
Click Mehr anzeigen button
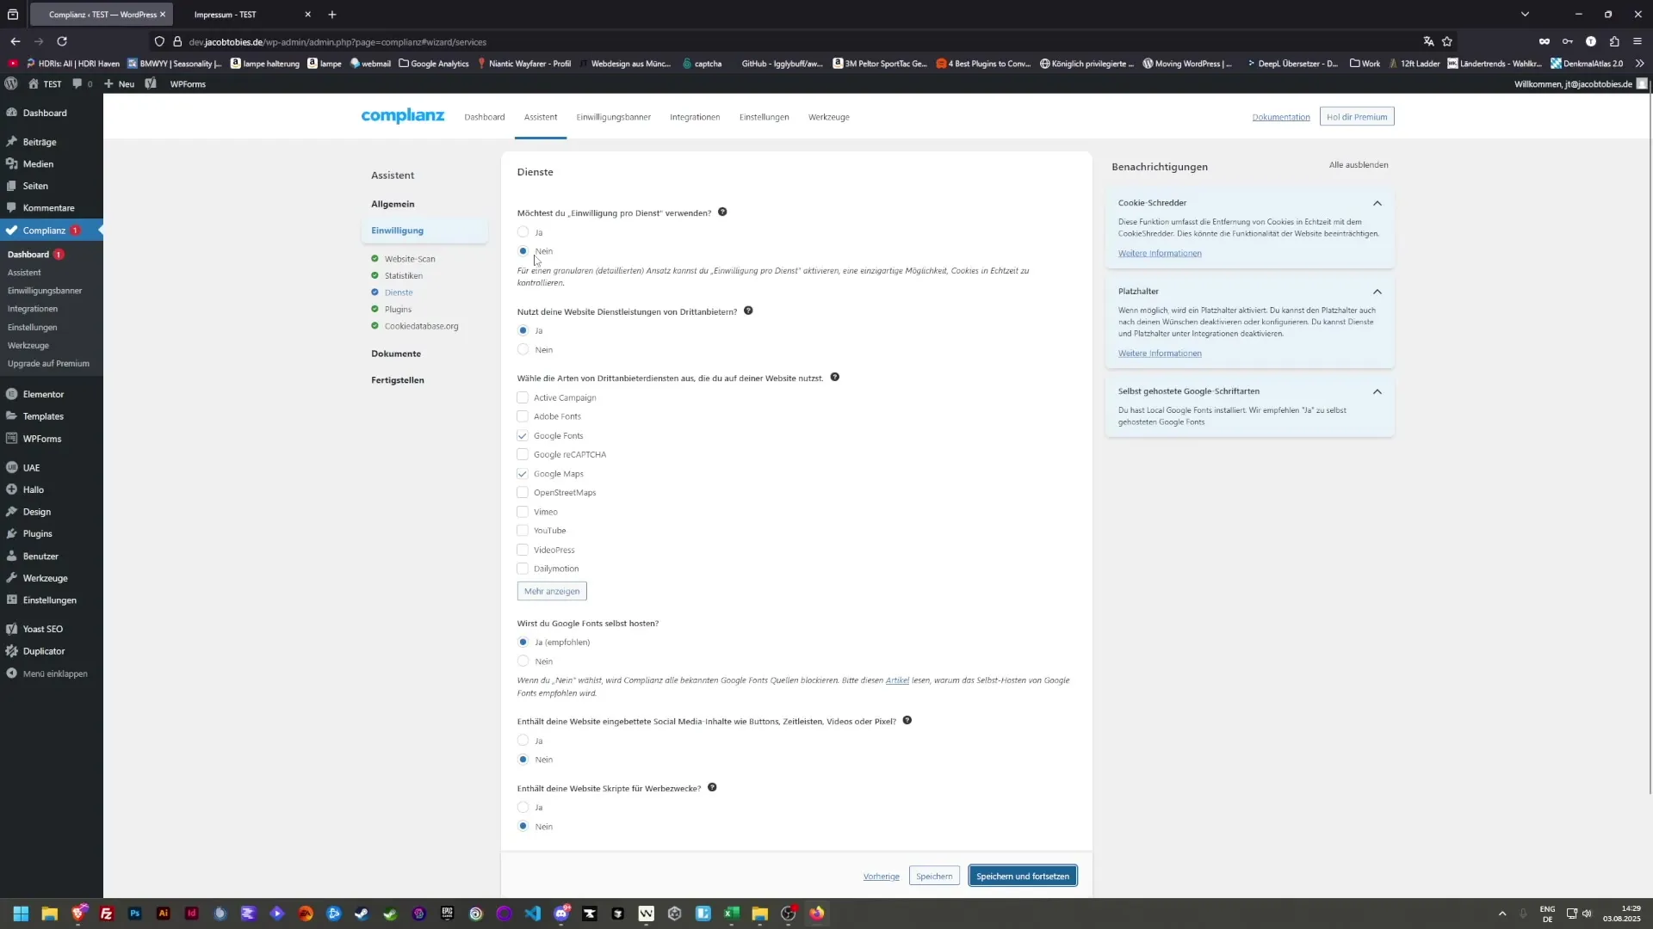(551, 591)
